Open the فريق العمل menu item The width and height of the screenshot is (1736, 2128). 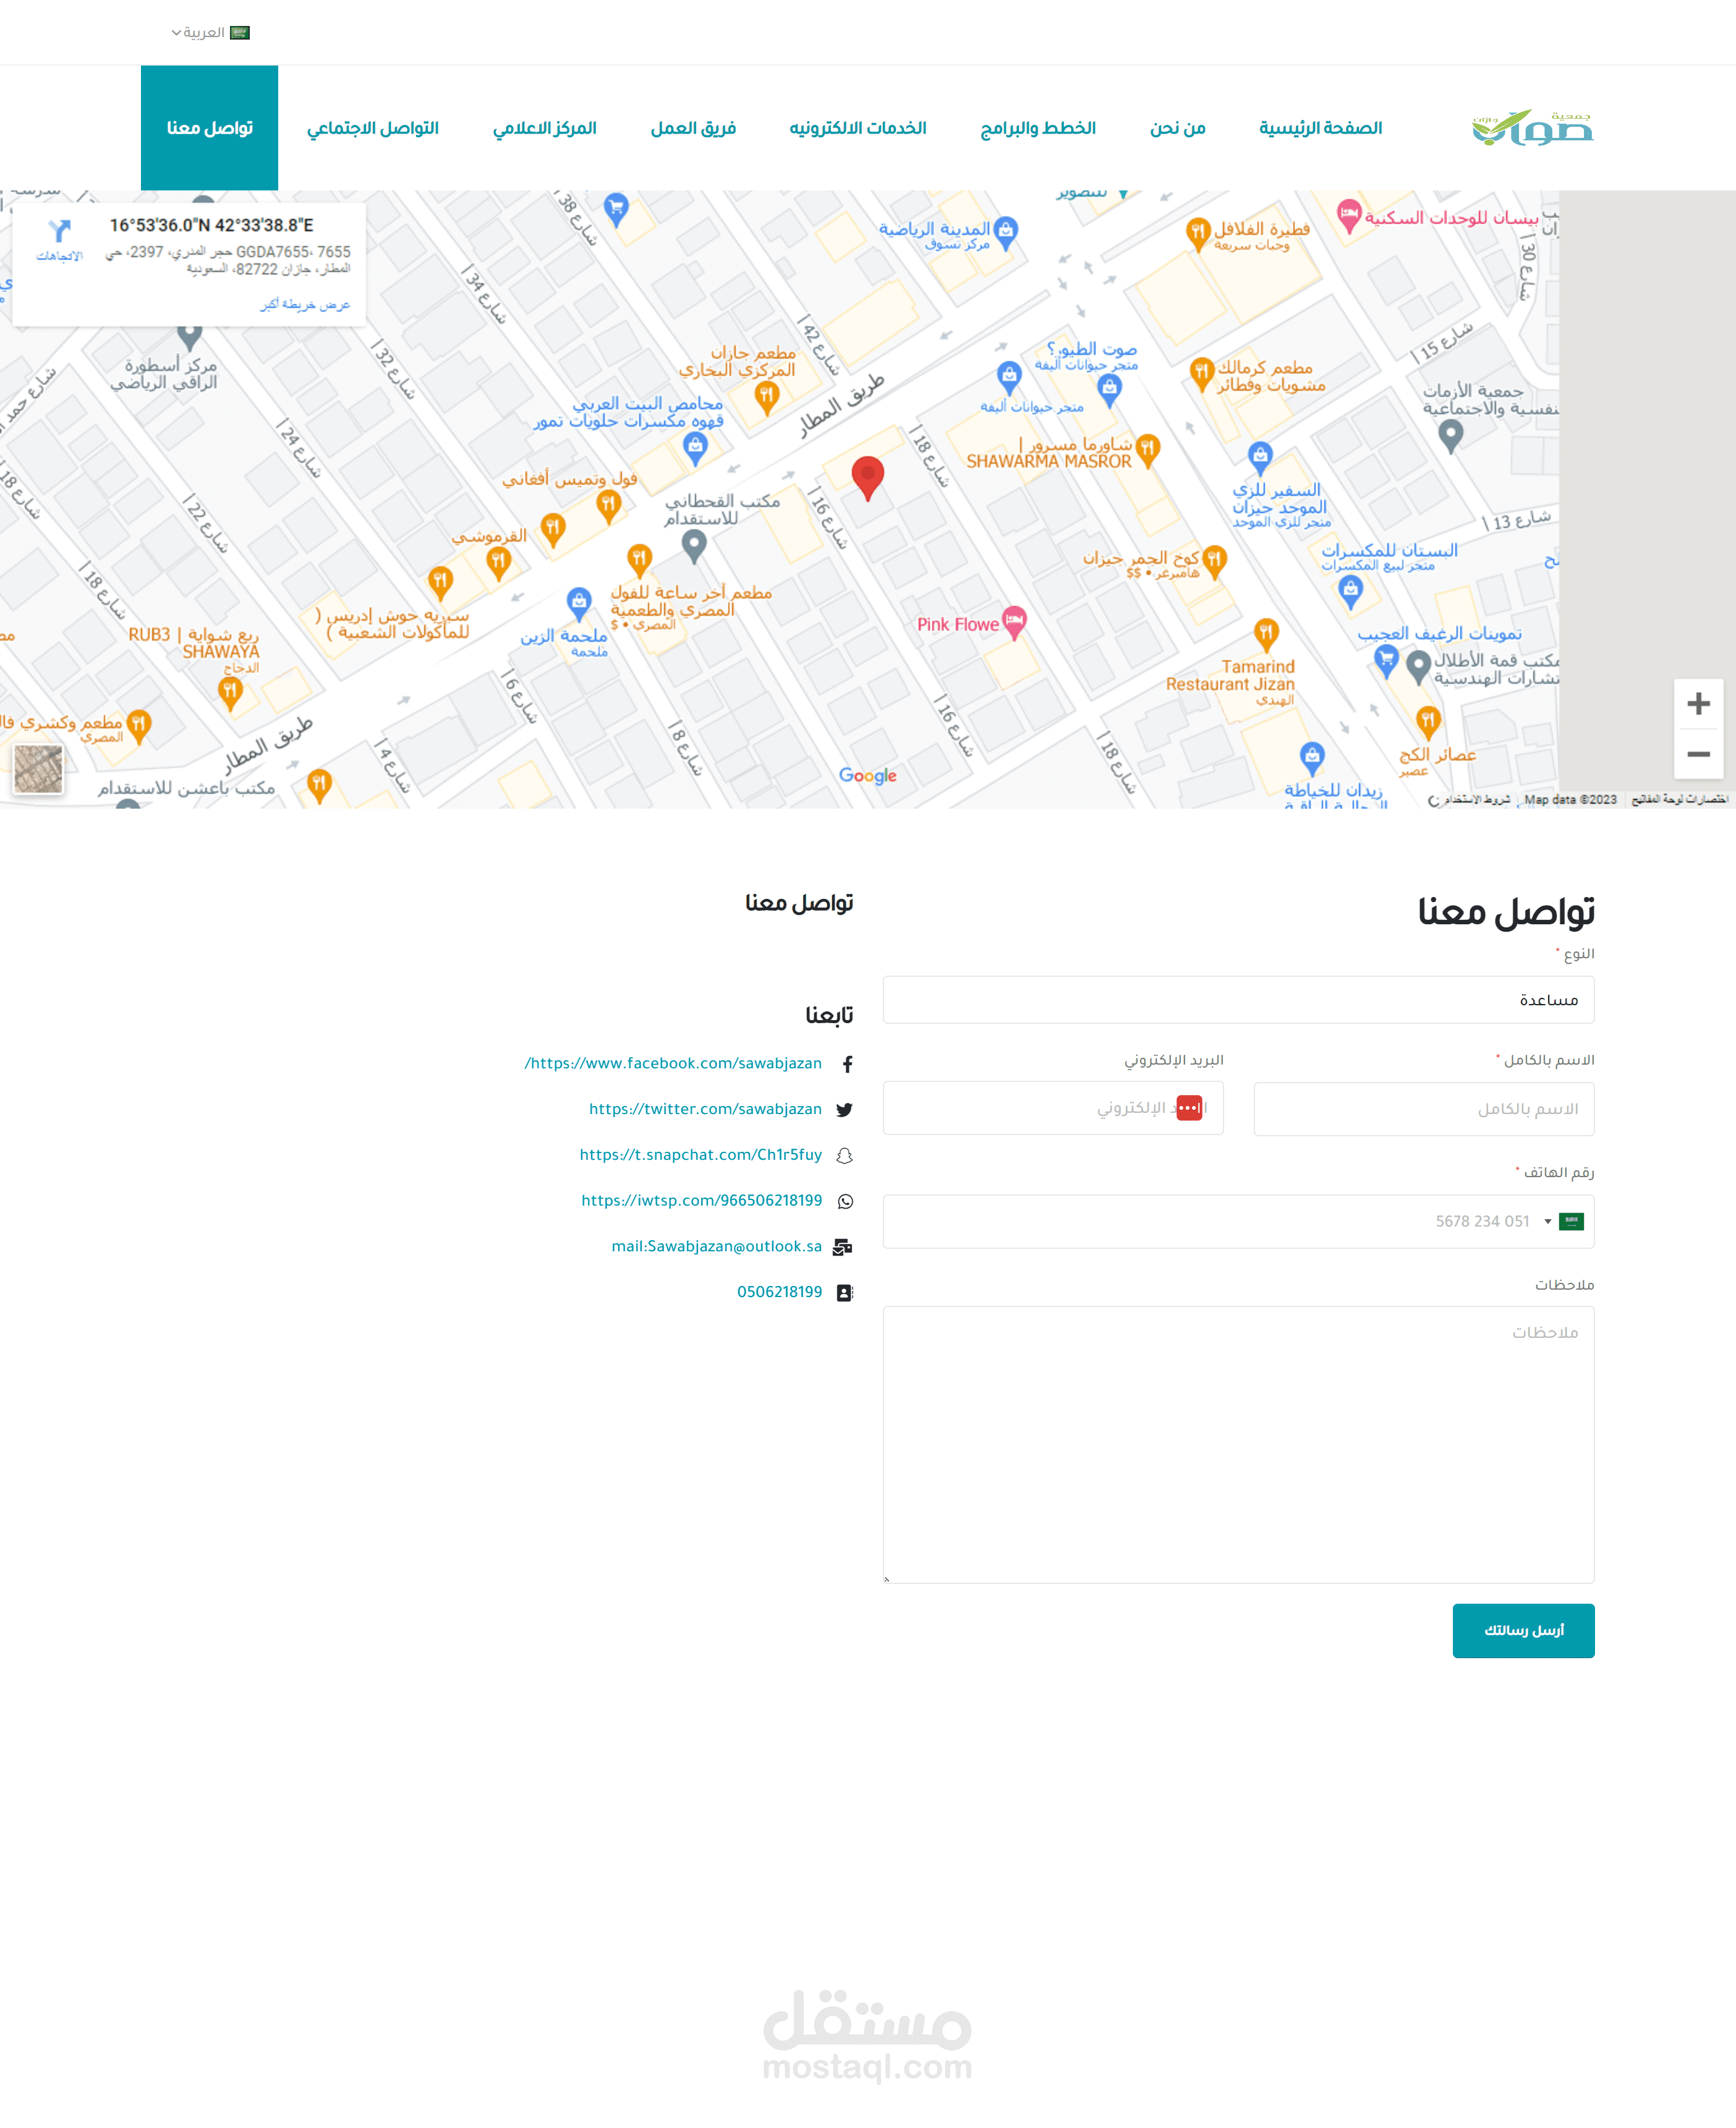[x=693, y=128]
